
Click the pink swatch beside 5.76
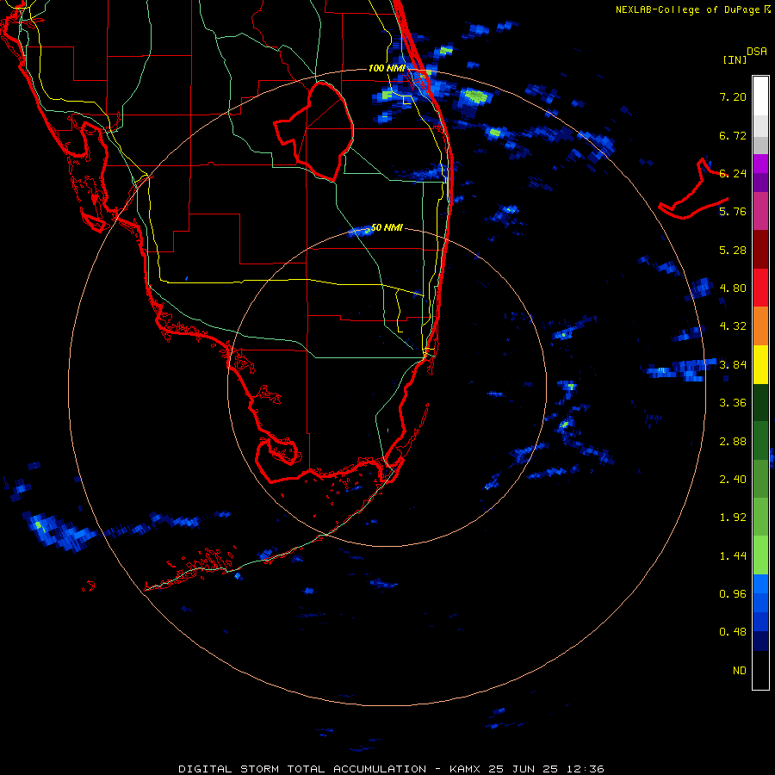[760, 211]
